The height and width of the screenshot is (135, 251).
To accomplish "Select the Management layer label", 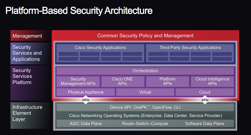I will pos(27,36).
